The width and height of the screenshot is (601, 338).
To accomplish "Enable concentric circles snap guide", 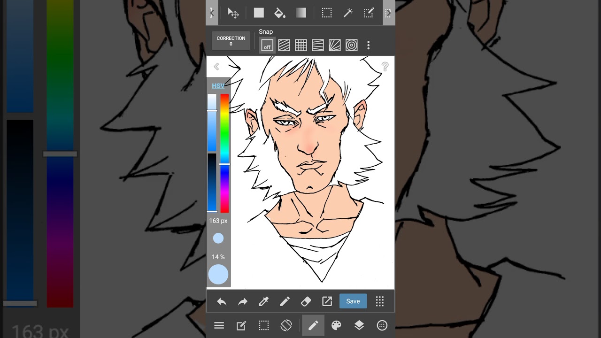I will click(352, 46).
